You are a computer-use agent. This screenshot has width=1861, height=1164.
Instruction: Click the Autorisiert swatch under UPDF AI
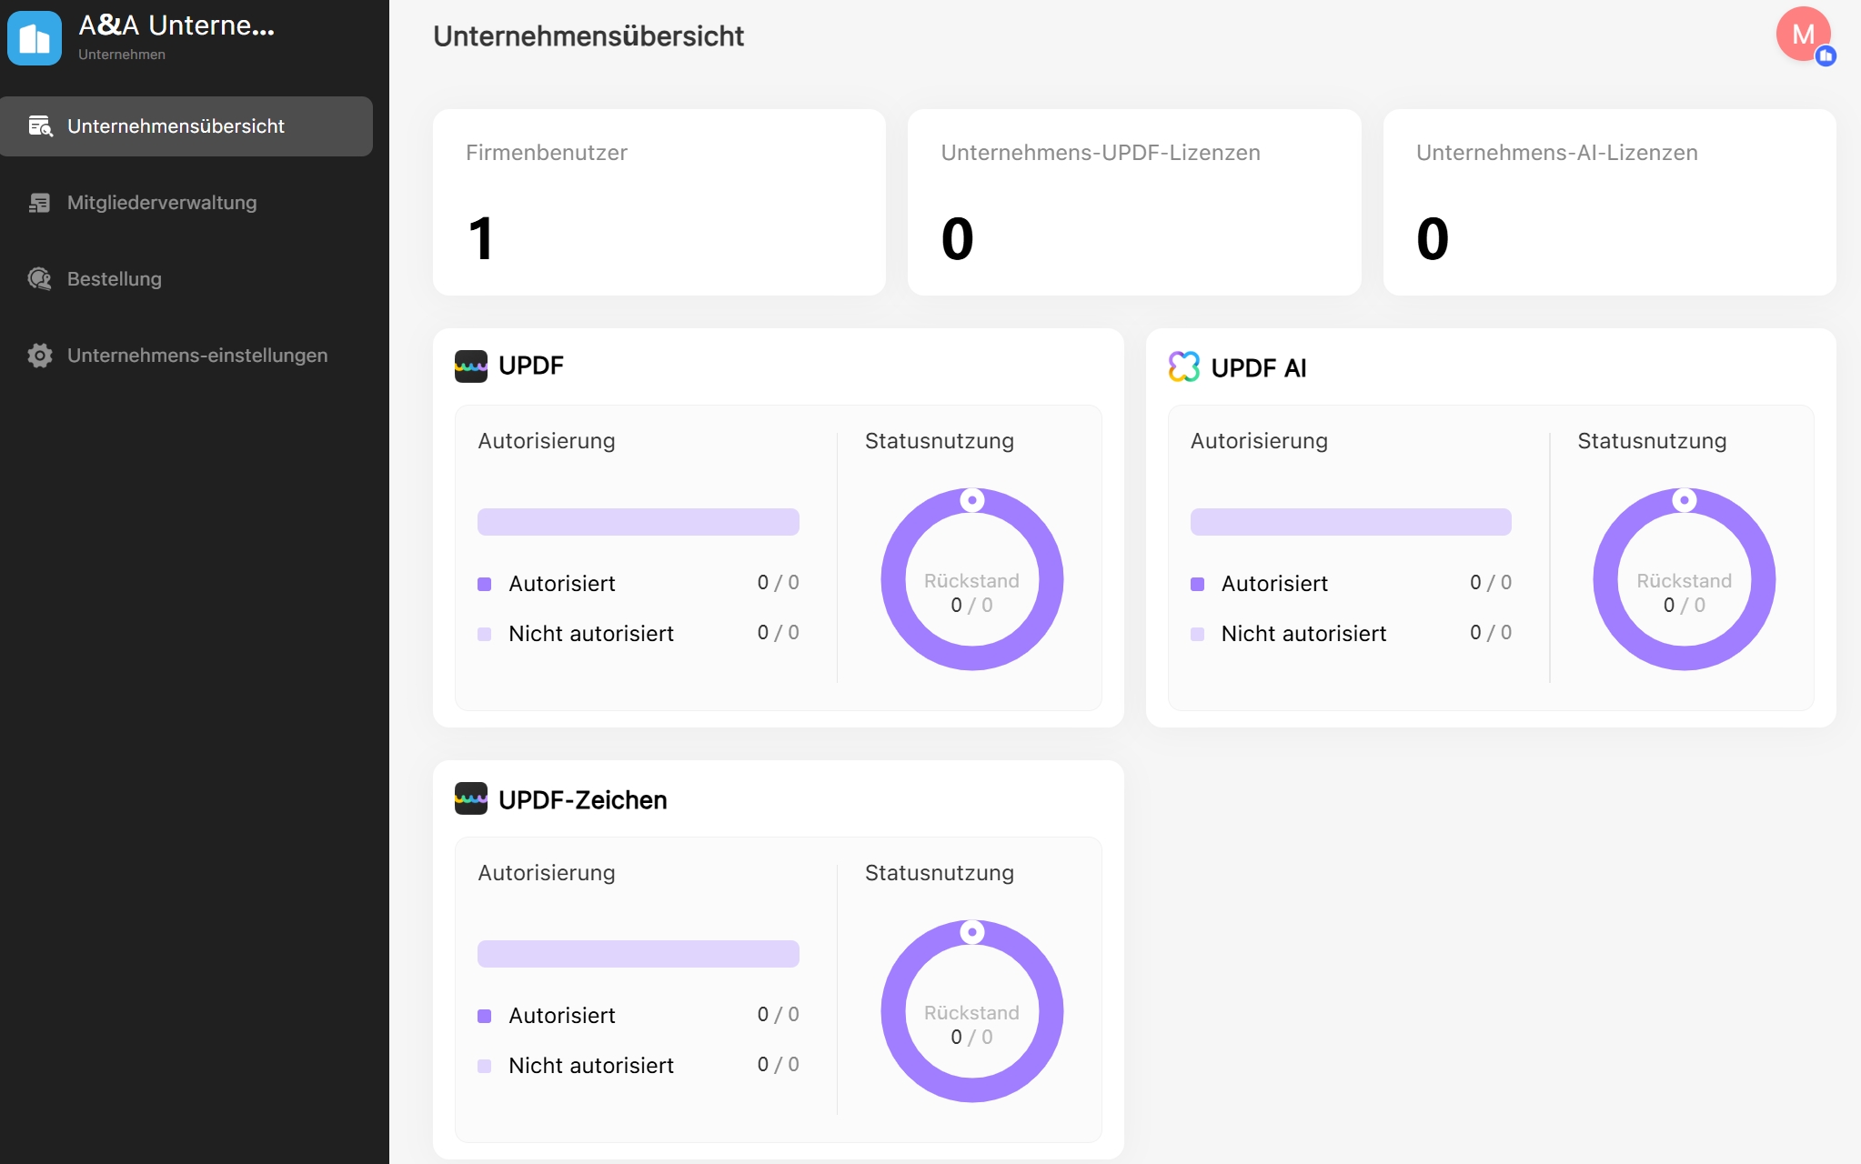pyautogui.click(x=1198, y=584)
